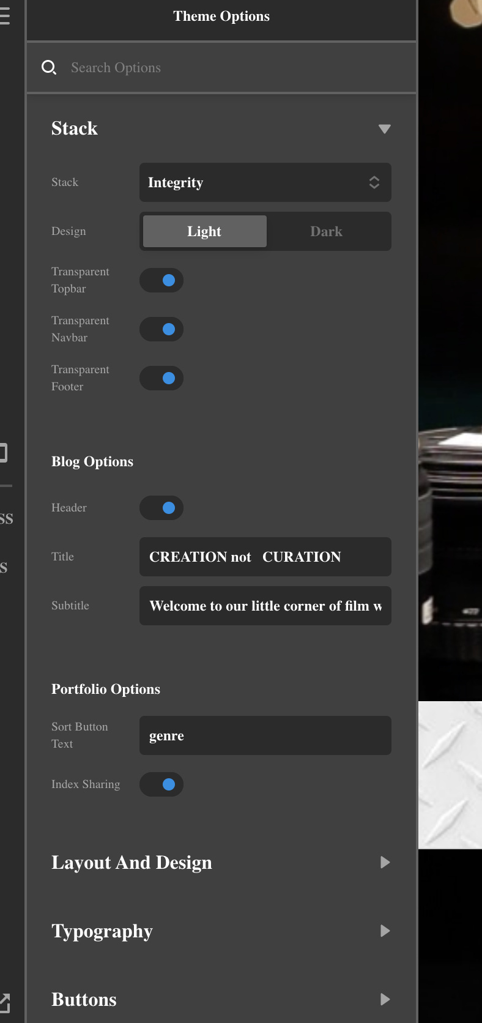
Task: Expand the Typography section
Action: (385, 931)
